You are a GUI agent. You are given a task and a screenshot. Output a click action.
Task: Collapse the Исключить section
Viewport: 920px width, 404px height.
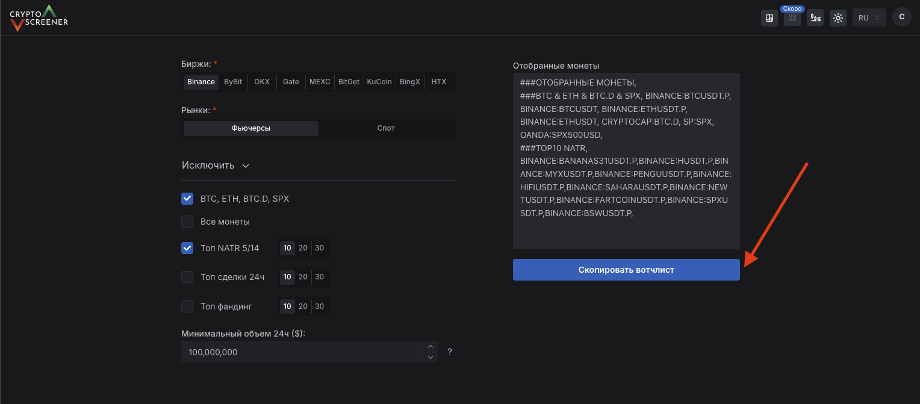(216, 166)
